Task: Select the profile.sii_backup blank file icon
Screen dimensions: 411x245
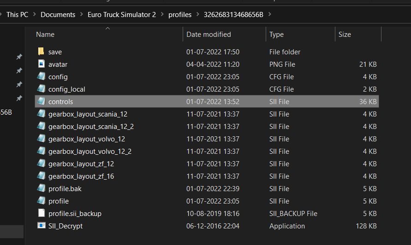Action: (41, 214)
